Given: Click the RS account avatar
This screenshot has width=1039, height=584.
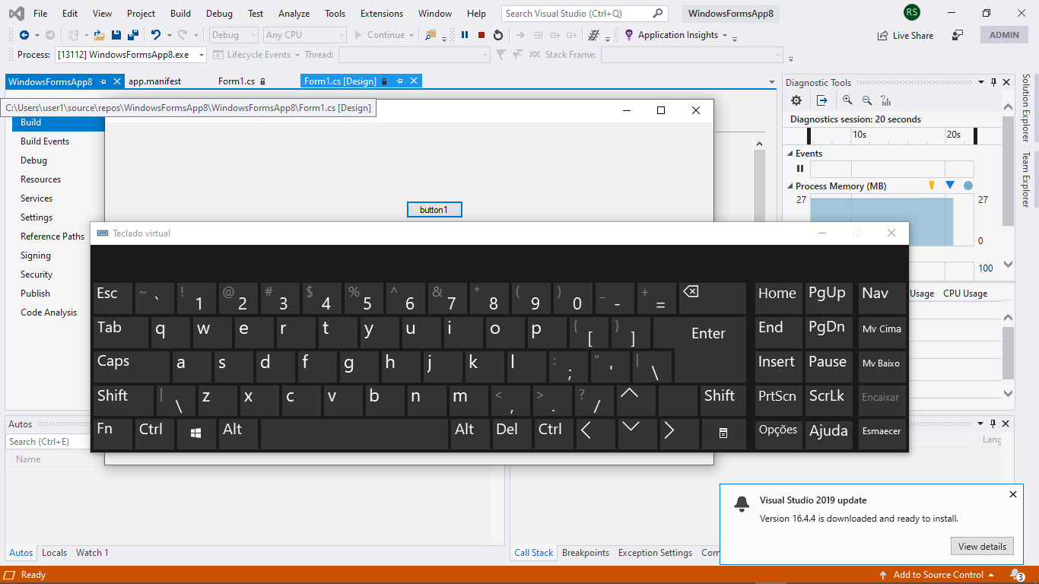Looking at the screenshot, I should (x=912, y=13).
